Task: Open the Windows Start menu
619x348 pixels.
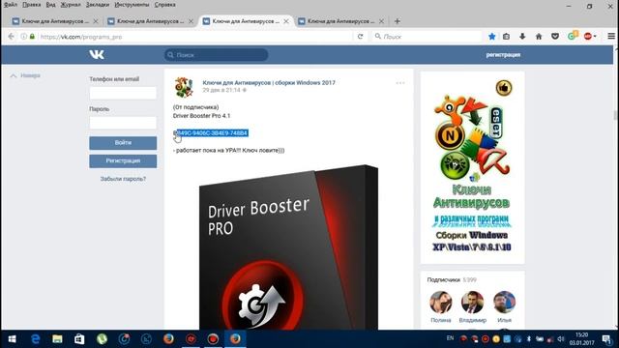Action: click(12, 339)
